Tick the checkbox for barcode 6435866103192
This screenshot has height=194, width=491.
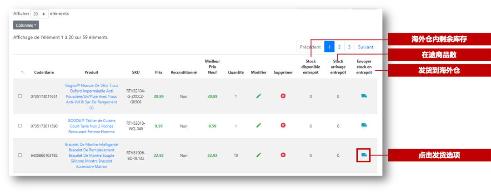(x=20, y=155)
